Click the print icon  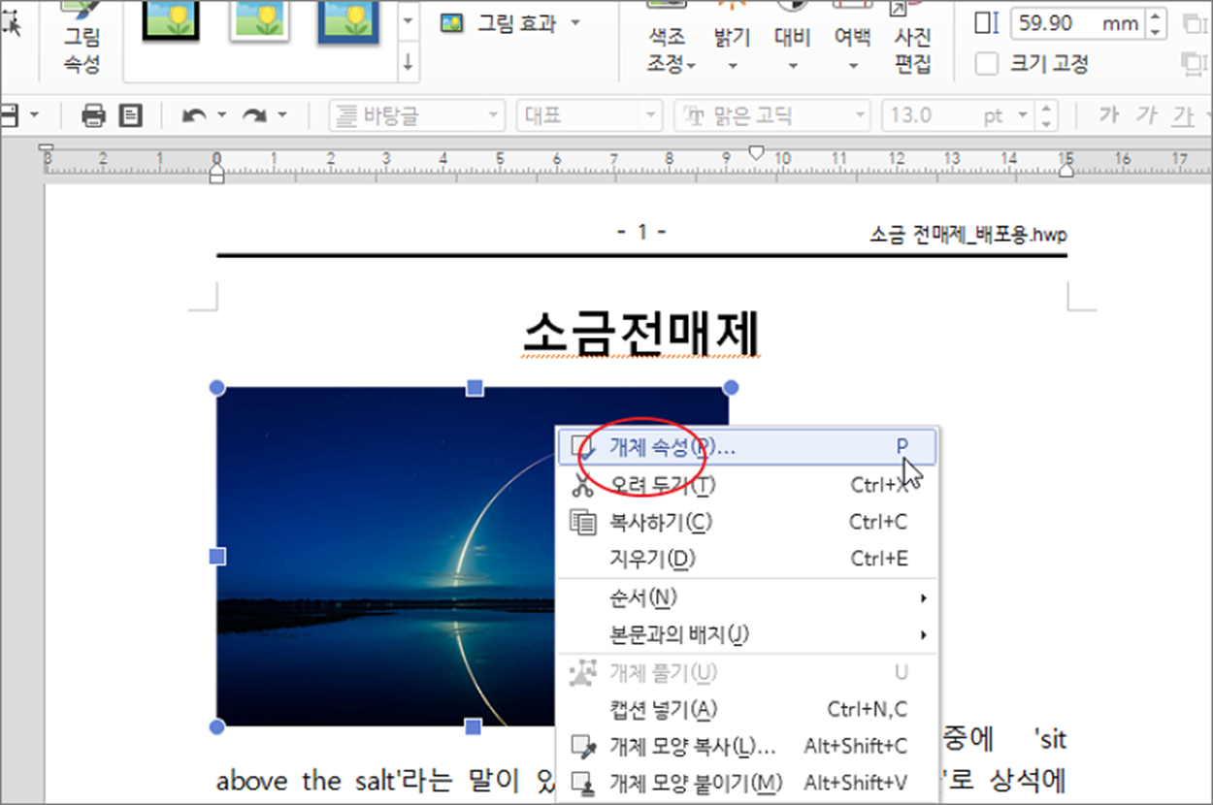pyautogui.click(x=93, y=116)
